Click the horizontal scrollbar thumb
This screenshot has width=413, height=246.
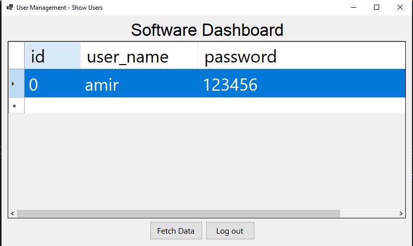(x=178, y=213)
